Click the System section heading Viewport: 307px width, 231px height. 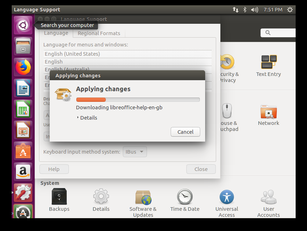(50, 183)
